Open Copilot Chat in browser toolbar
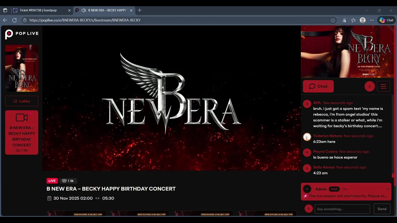This screenshot has height=223, width=397. [x=386, y=20]
